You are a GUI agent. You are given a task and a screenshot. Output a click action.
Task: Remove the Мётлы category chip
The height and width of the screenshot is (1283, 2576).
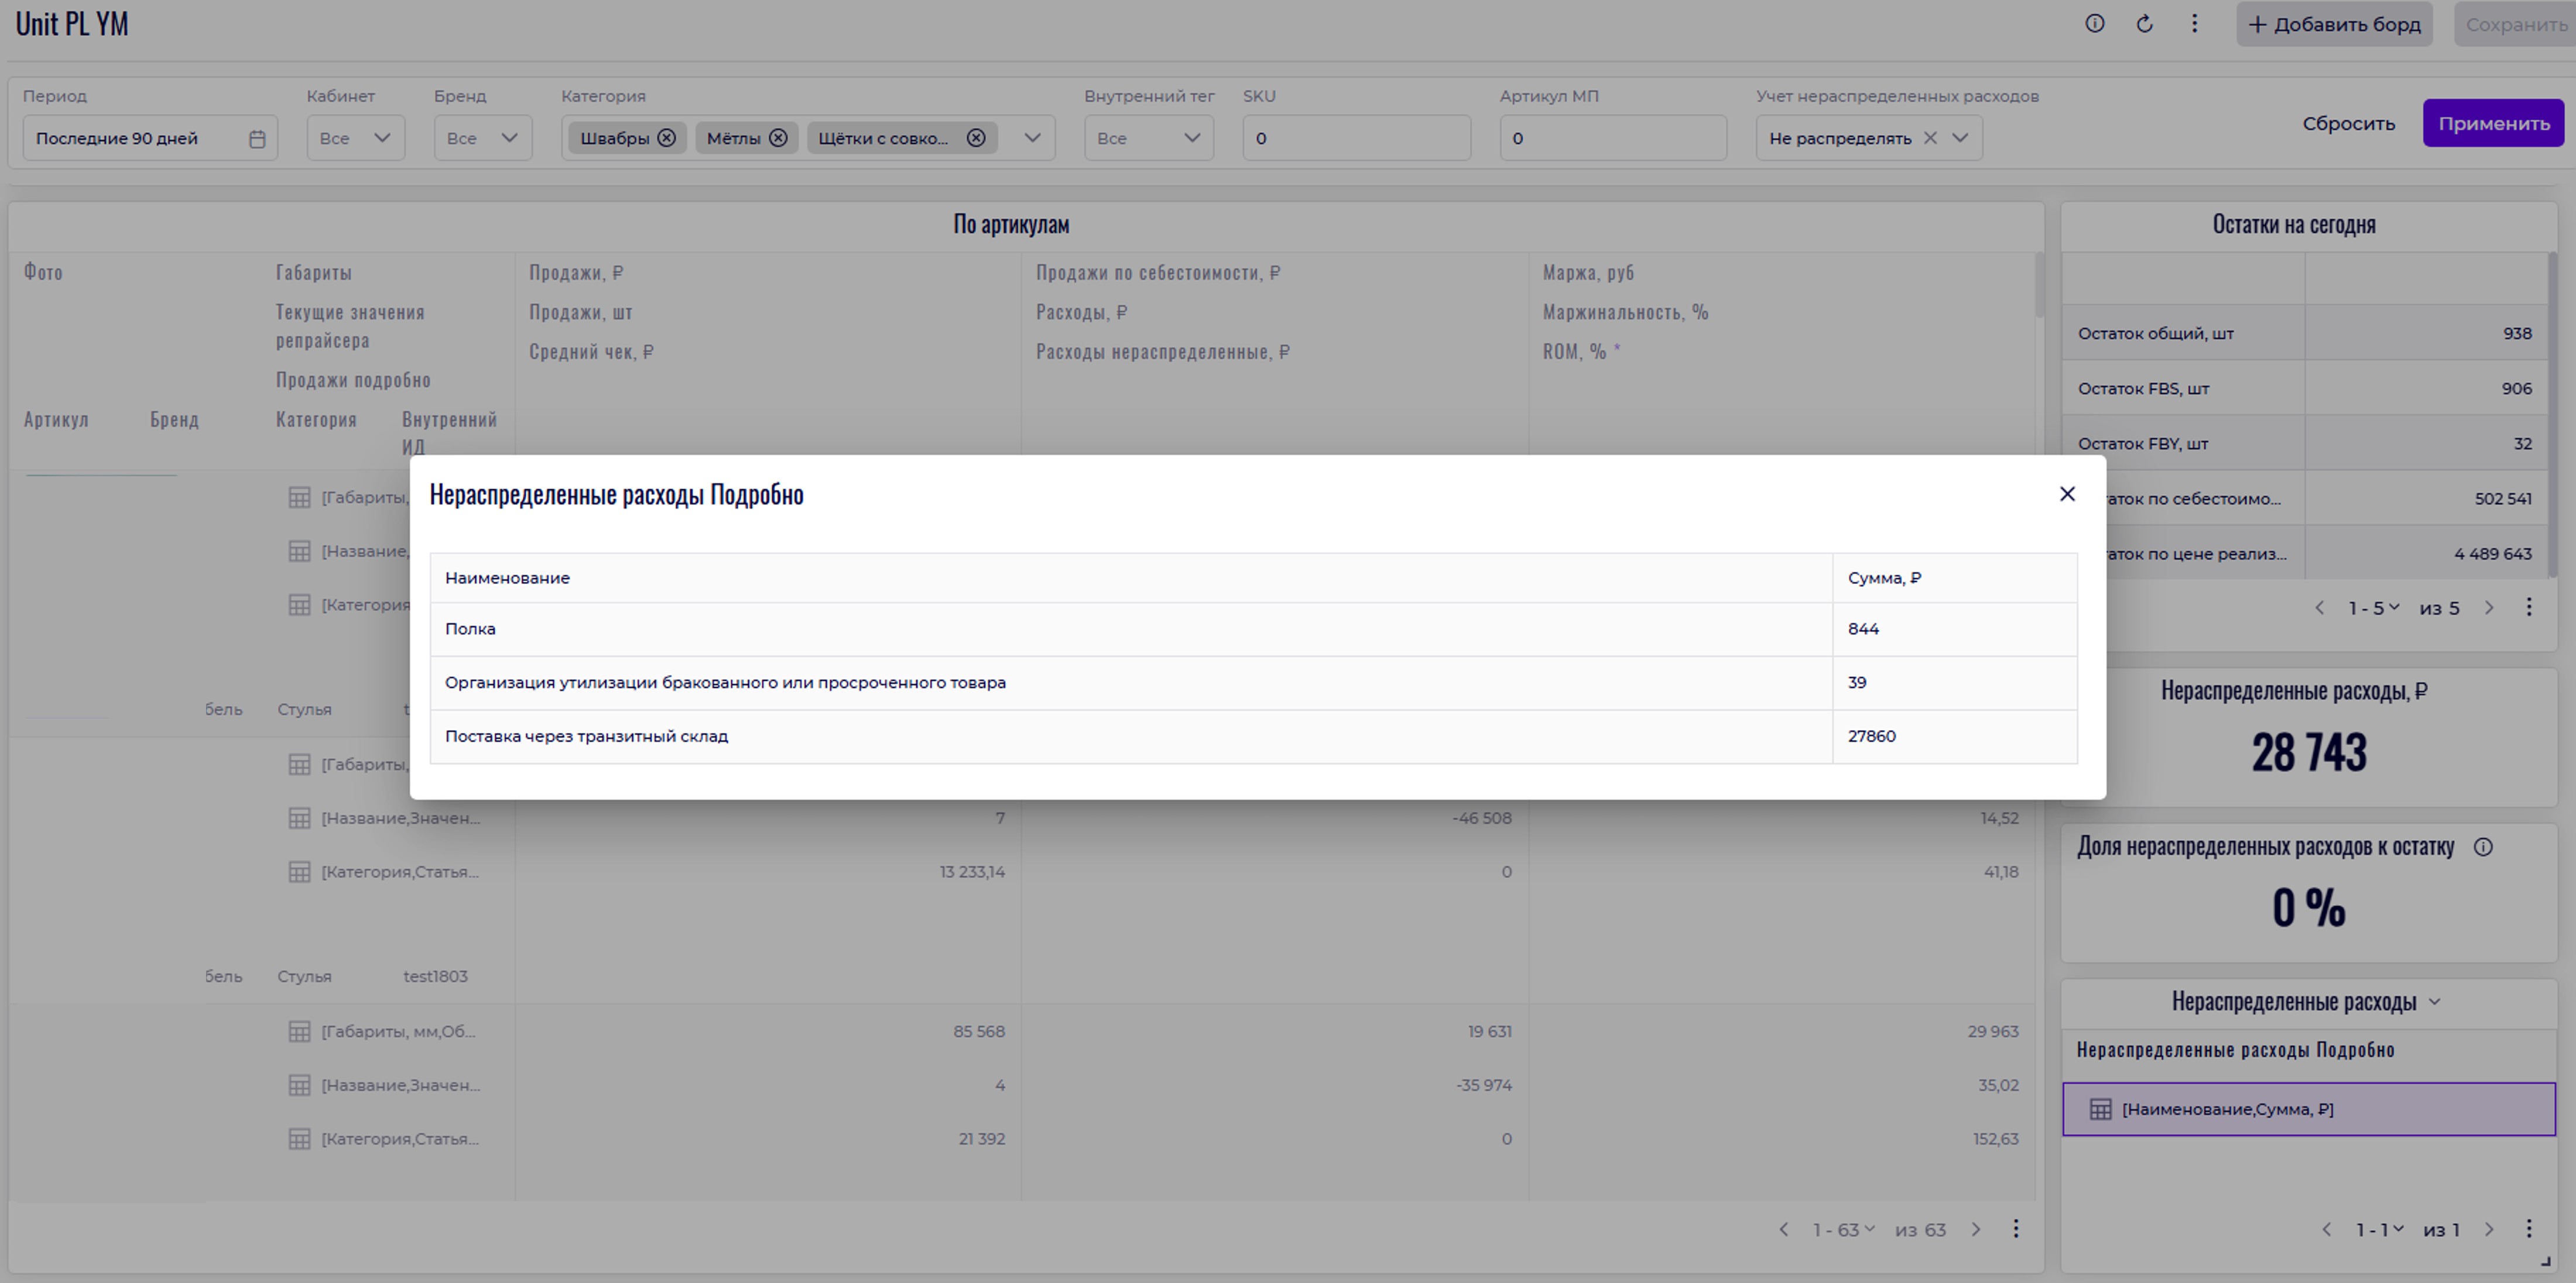tap(778, 138)
